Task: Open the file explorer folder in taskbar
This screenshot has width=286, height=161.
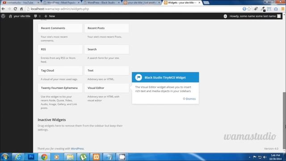Action: coord(70,157)
